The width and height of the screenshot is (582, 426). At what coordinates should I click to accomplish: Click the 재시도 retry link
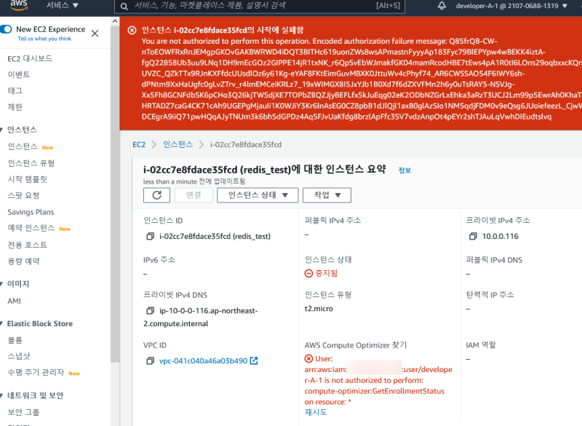pos(316,412)
